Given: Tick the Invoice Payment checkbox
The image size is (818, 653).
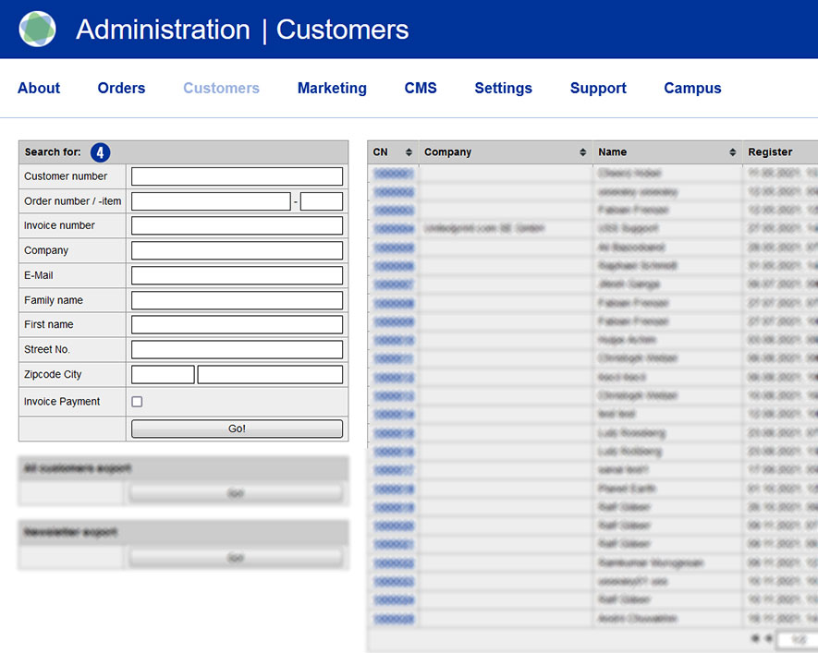Looking at the screenshot, I should click(137, 402).
